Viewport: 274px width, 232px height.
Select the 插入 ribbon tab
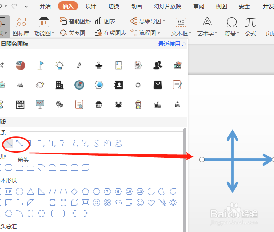point(68,6)
